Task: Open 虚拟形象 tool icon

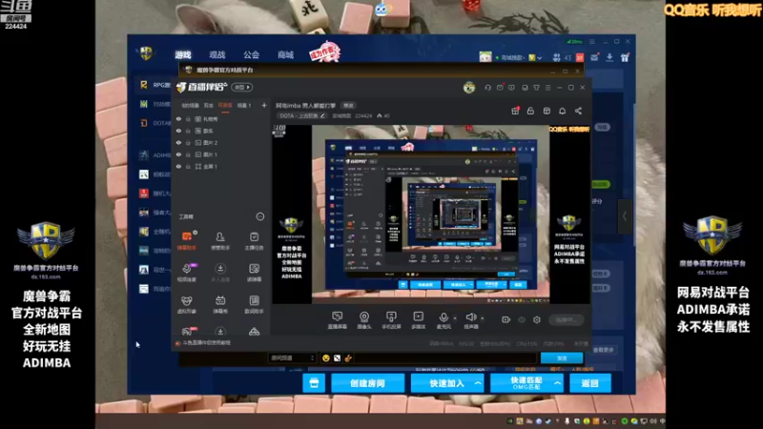Action: [x=186, y=304]
